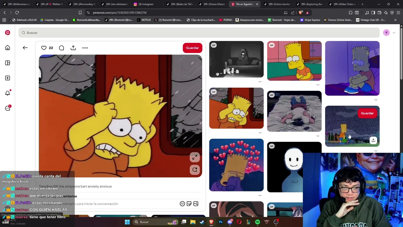Open options under the hooded figure pin
The image size is (403, 227).
(260, 82)
